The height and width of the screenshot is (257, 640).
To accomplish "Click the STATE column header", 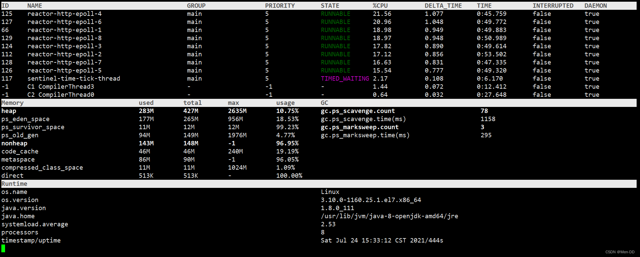I will 330,6.
